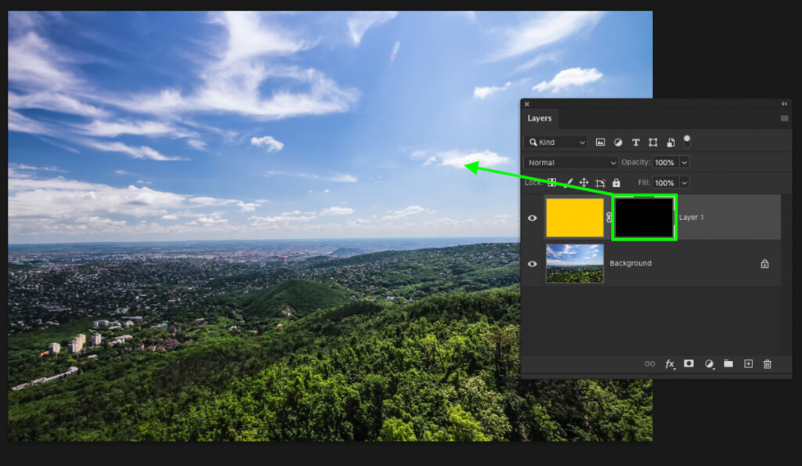
Task: Hide Layer 1 using eye icon
Action: (x=532, y=218)
